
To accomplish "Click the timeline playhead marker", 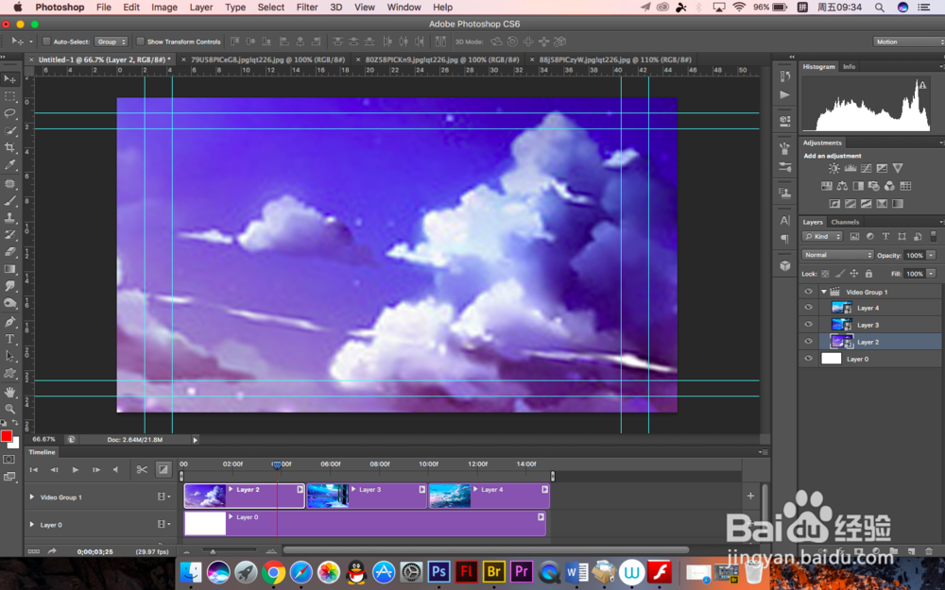I will 277,464.
